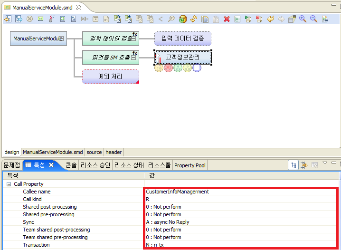Viewport: 341px width, 250px height.
Task: Click the (x)= variable toolbar icon
Action: [85, 19]
